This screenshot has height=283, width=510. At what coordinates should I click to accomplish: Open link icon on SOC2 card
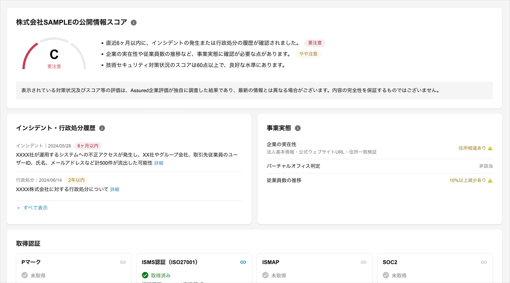click(484, 262)
